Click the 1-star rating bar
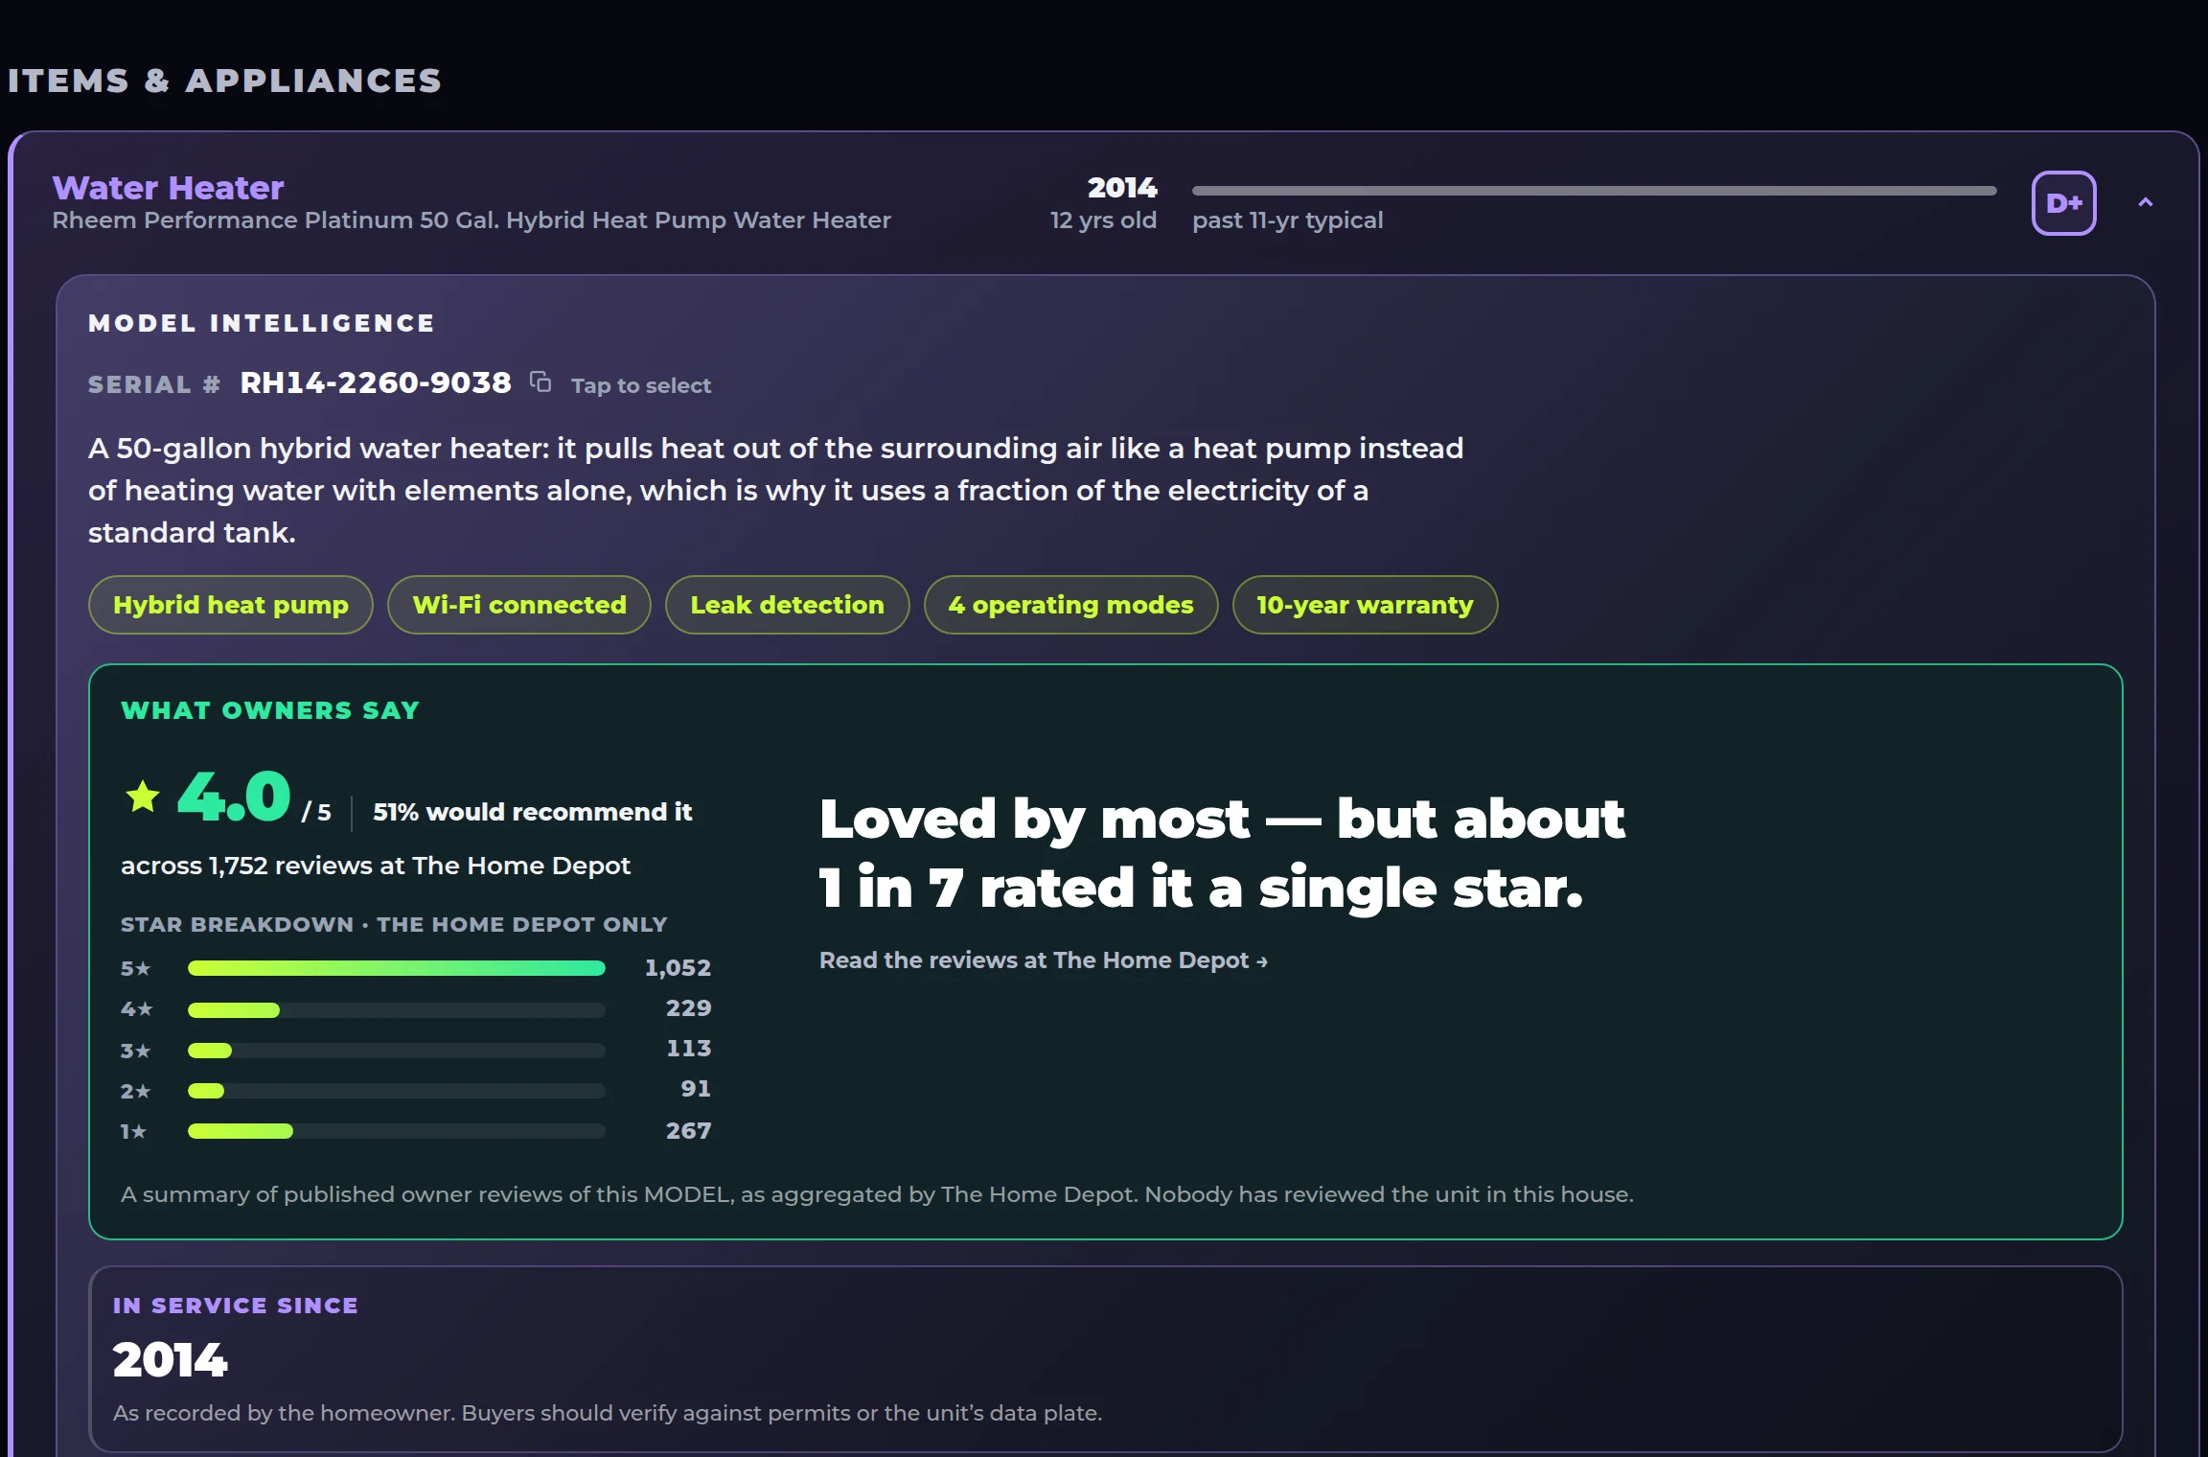Image resolution: width=2208 pixels, height=1457 pixels. 397,1131
